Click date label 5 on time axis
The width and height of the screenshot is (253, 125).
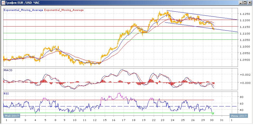tap(45, 120)
